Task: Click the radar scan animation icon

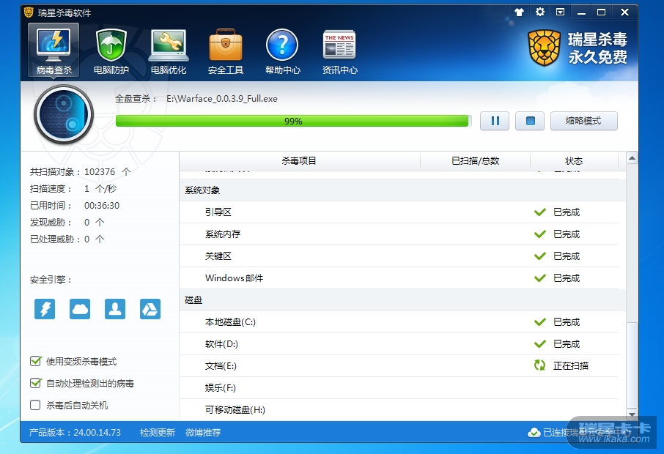Action: pos(64,114)
